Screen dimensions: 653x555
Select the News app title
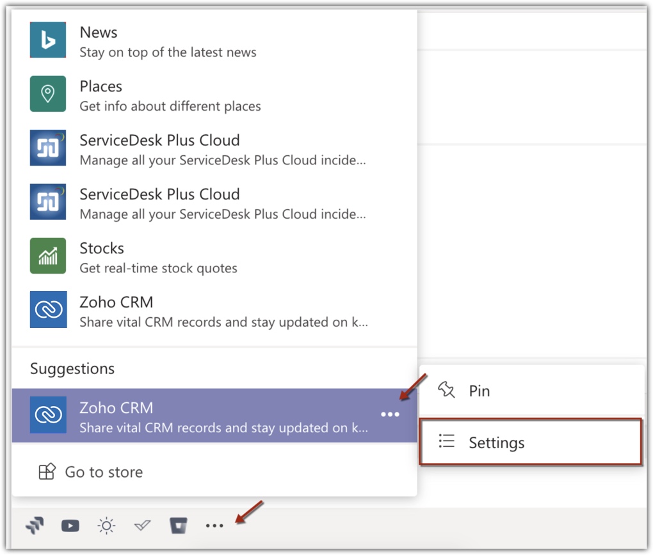coord(99,32)
